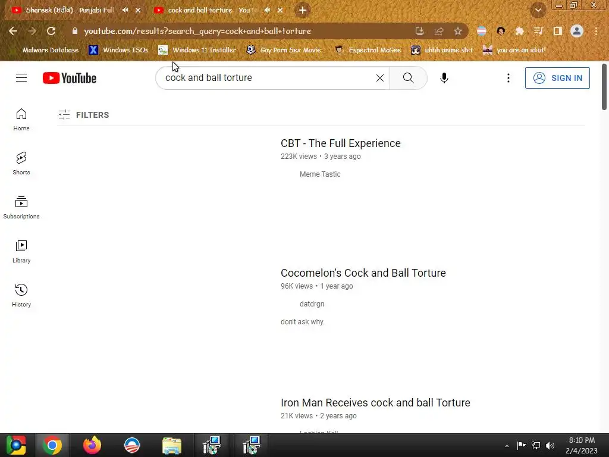Install app icon in address bar
The height and width of the screenshot is (457, 609).
pos(419,31)
